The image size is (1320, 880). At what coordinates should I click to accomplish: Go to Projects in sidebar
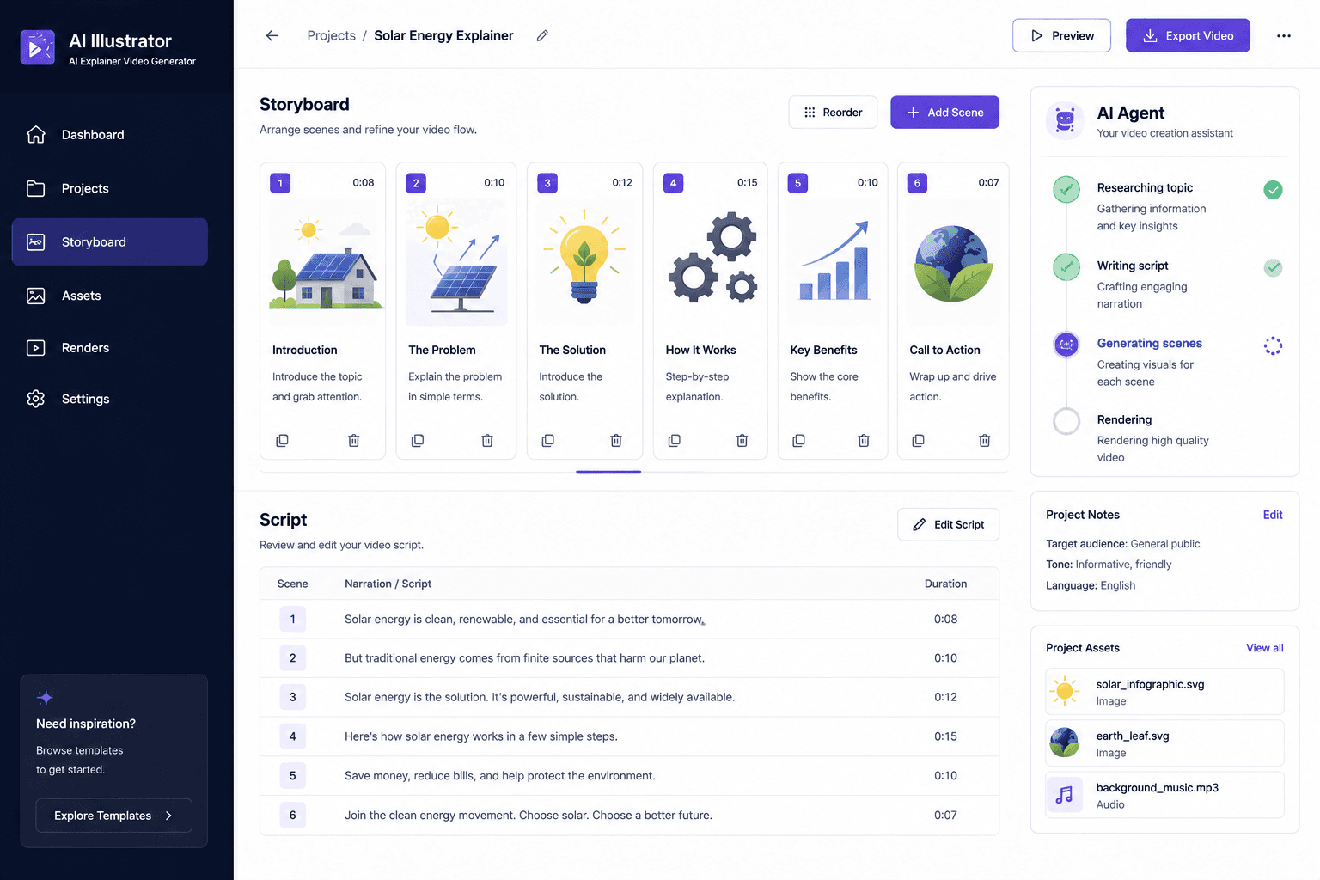110,188
